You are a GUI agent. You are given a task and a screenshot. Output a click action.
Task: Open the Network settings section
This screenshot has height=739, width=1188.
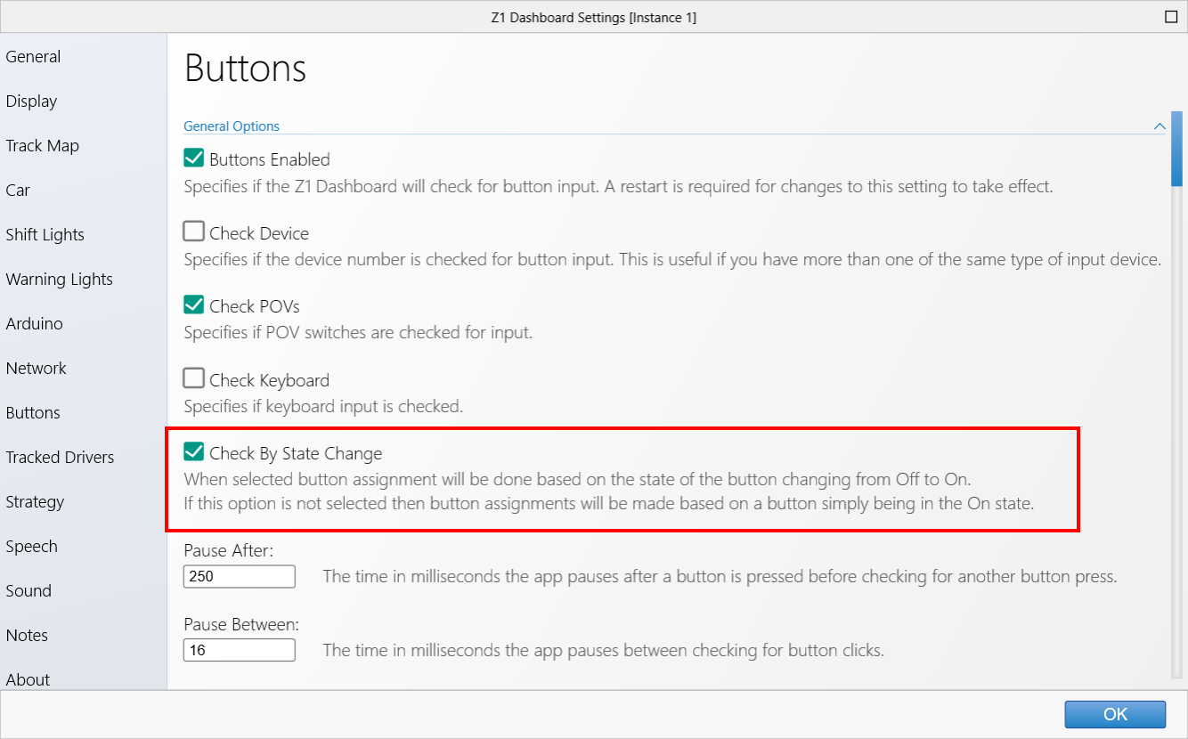pyautogui.click(x=36, y=369)
